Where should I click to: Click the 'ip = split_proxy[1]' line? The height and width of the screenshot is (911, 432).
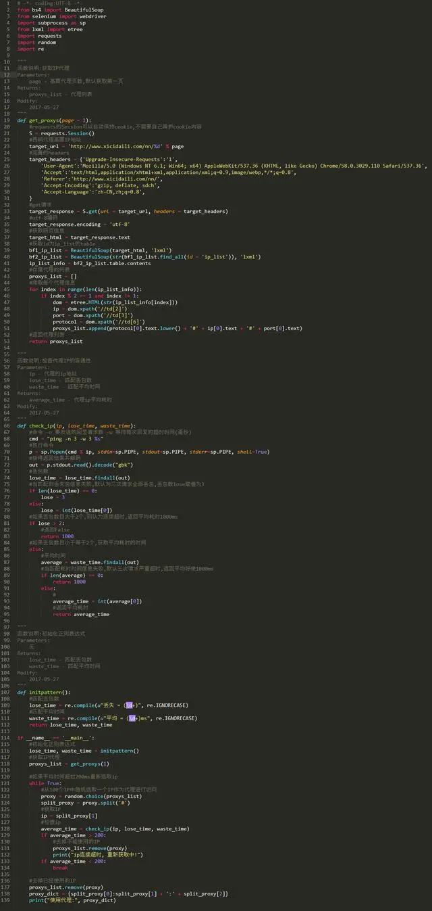tap(69, 815)
